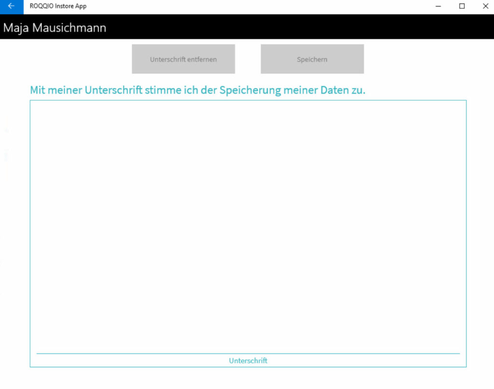Click inside the empty signature drawing area
Screen dimensions: 494x389
[x=248, y=222]
